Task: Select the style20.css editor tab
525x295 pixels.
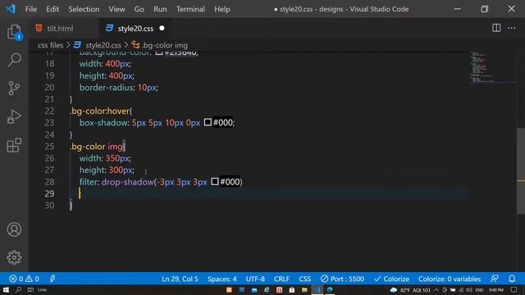Action: coord(135,29)
